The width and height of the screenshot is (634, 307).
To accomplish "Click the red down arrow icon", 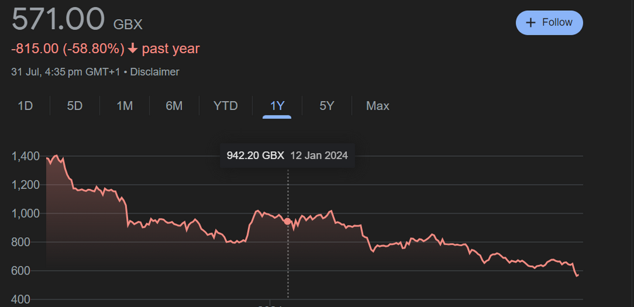I will (x=133, y=49).
